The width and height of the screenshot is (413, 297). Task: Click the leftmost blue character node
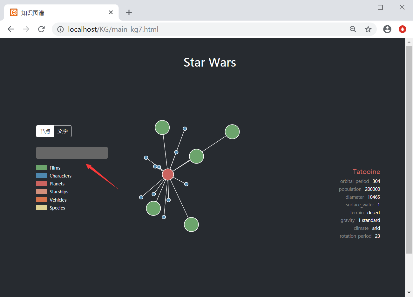pyautogui.click(x=141, y=197)
